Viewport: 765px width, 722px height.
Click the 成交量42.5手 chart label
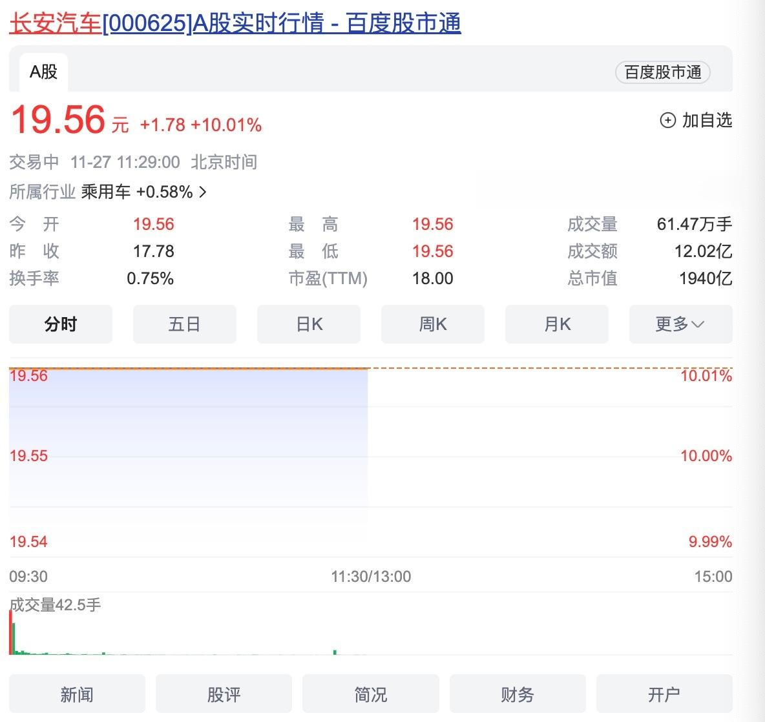point(55,605)
